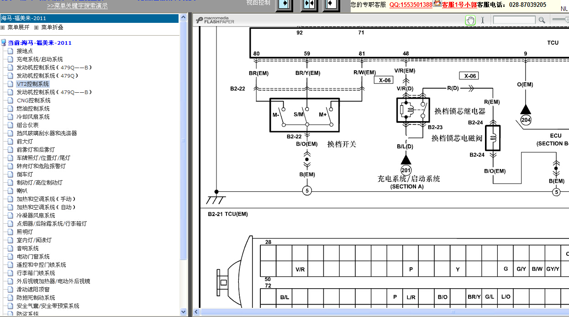Click the FlashPaper zoom slider
The image size is (569, 317).
tap(560, 20)
